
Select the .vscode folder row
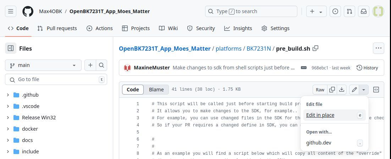point(56,106)
